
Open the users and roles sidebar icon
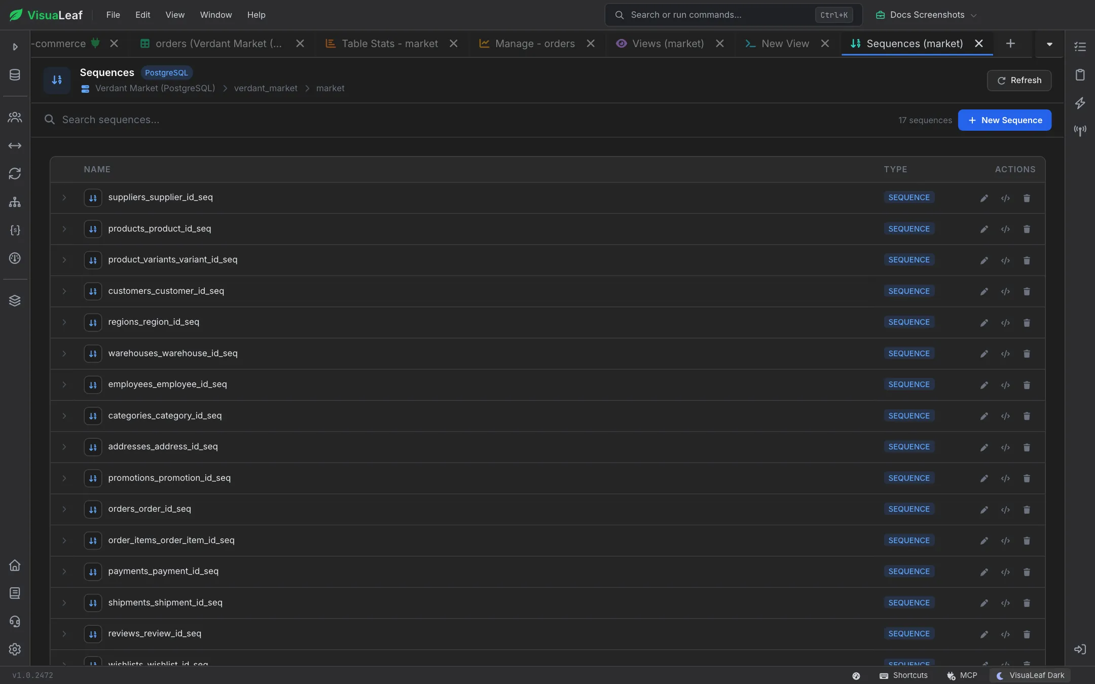pos(15,118)
